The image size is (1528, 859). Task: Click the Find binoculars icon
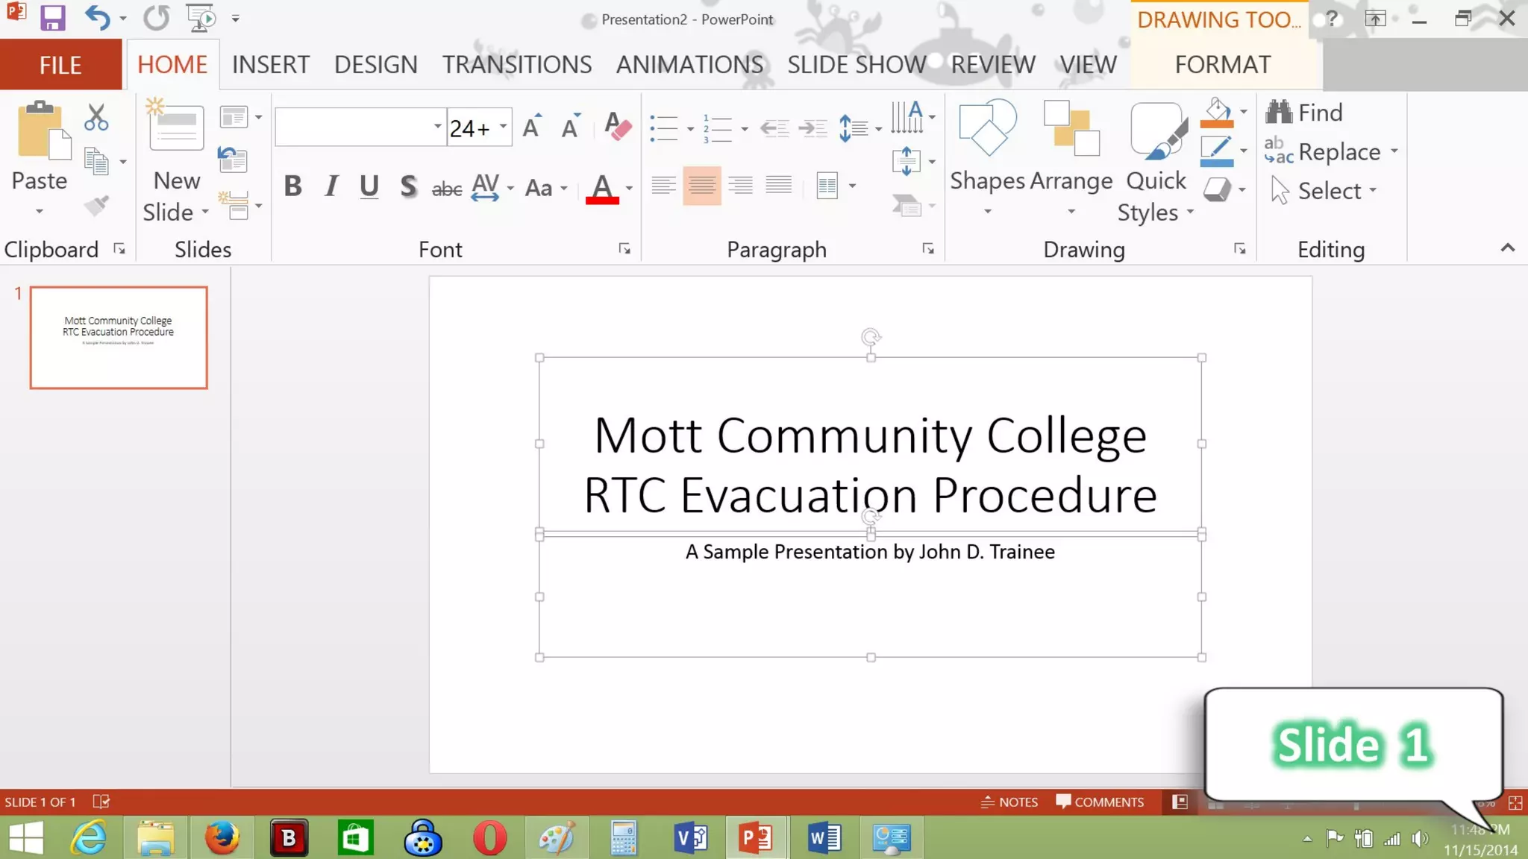coord(1279,113)
